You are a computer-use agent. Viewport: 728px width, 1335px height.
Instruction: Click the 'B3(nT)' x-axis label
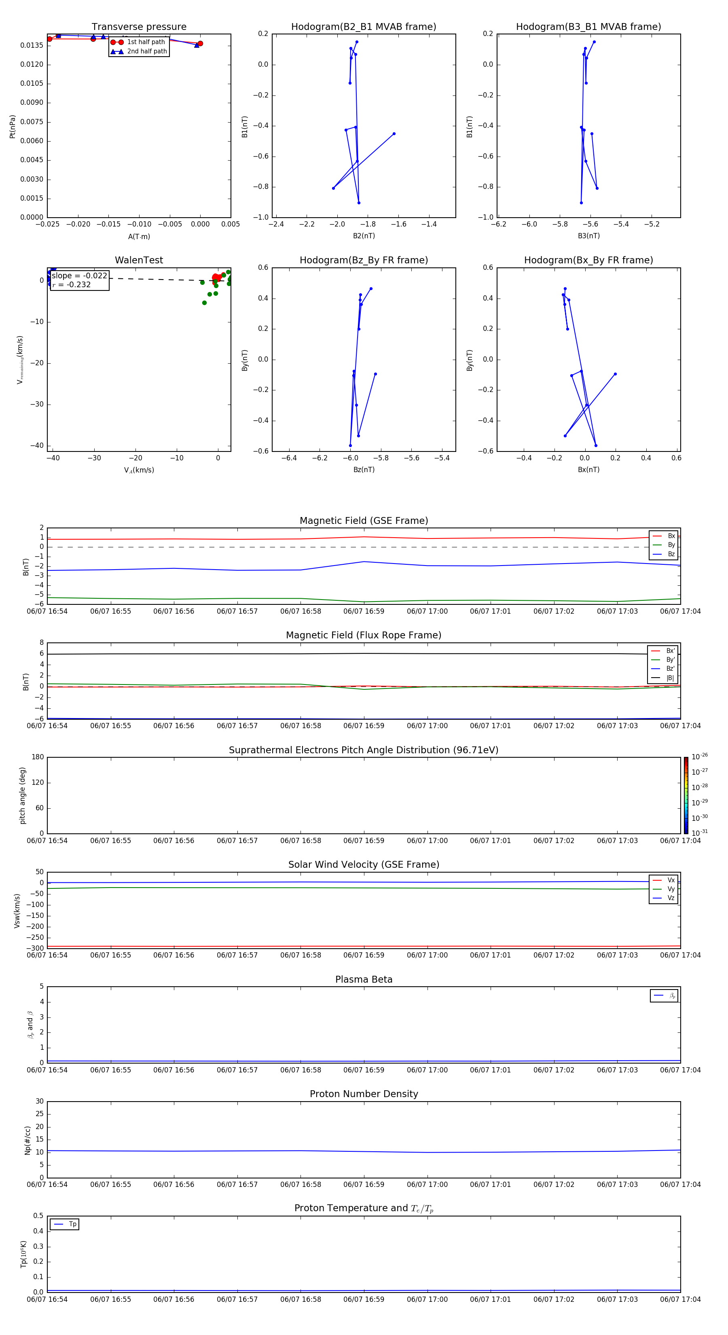(x=588, y=236)
